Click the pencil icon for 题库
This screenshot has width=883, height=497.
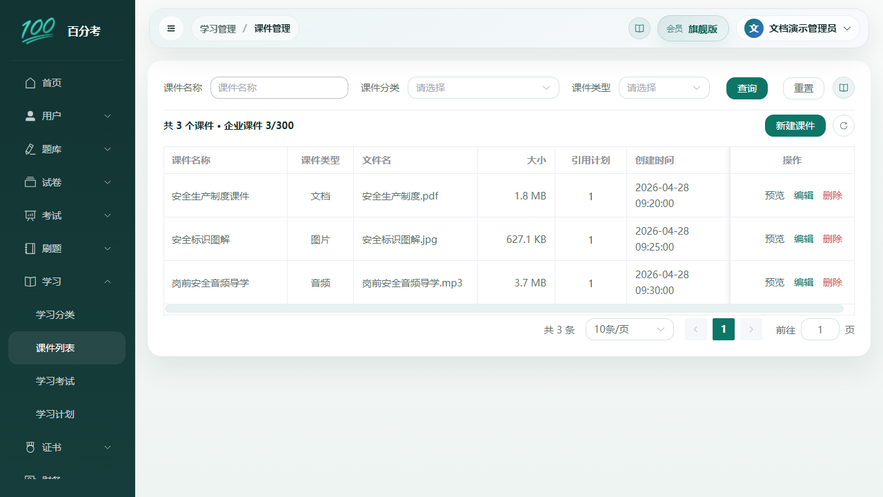coord(30,149)
